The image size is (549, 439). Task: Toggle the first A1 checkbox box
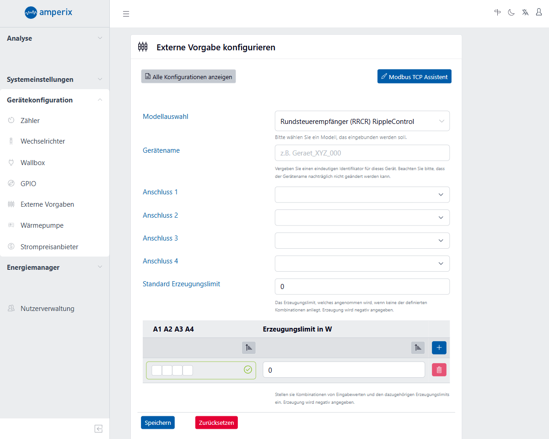157,370
